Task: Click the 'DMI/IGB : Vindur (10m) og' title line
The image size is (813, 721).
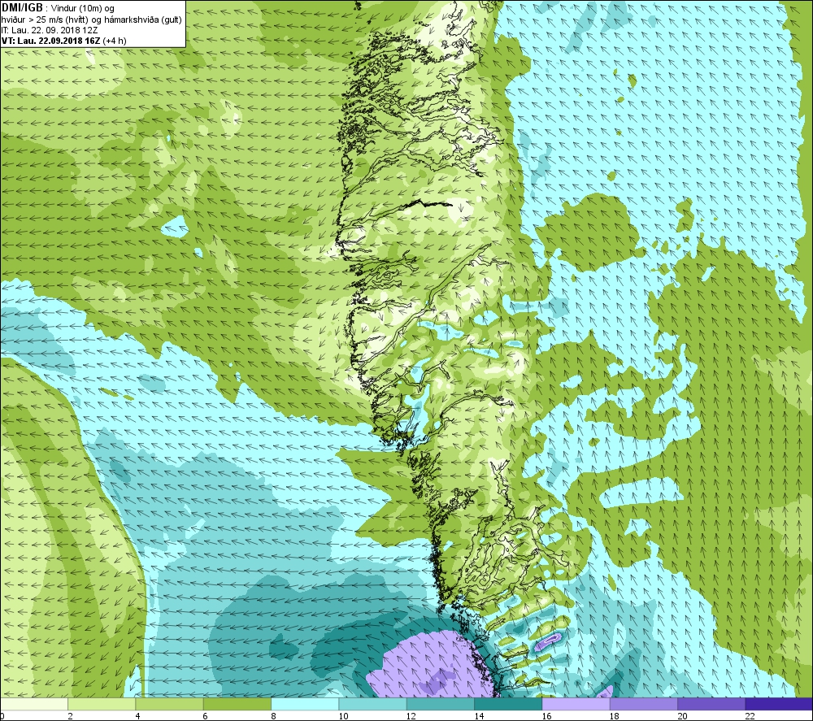Action: tap(59, 8)
